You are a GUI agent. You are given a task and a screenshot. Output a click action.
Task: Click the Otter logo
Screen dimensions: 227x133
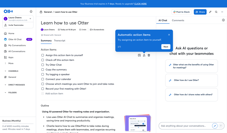pyautogui.click(x=8, y=11)
